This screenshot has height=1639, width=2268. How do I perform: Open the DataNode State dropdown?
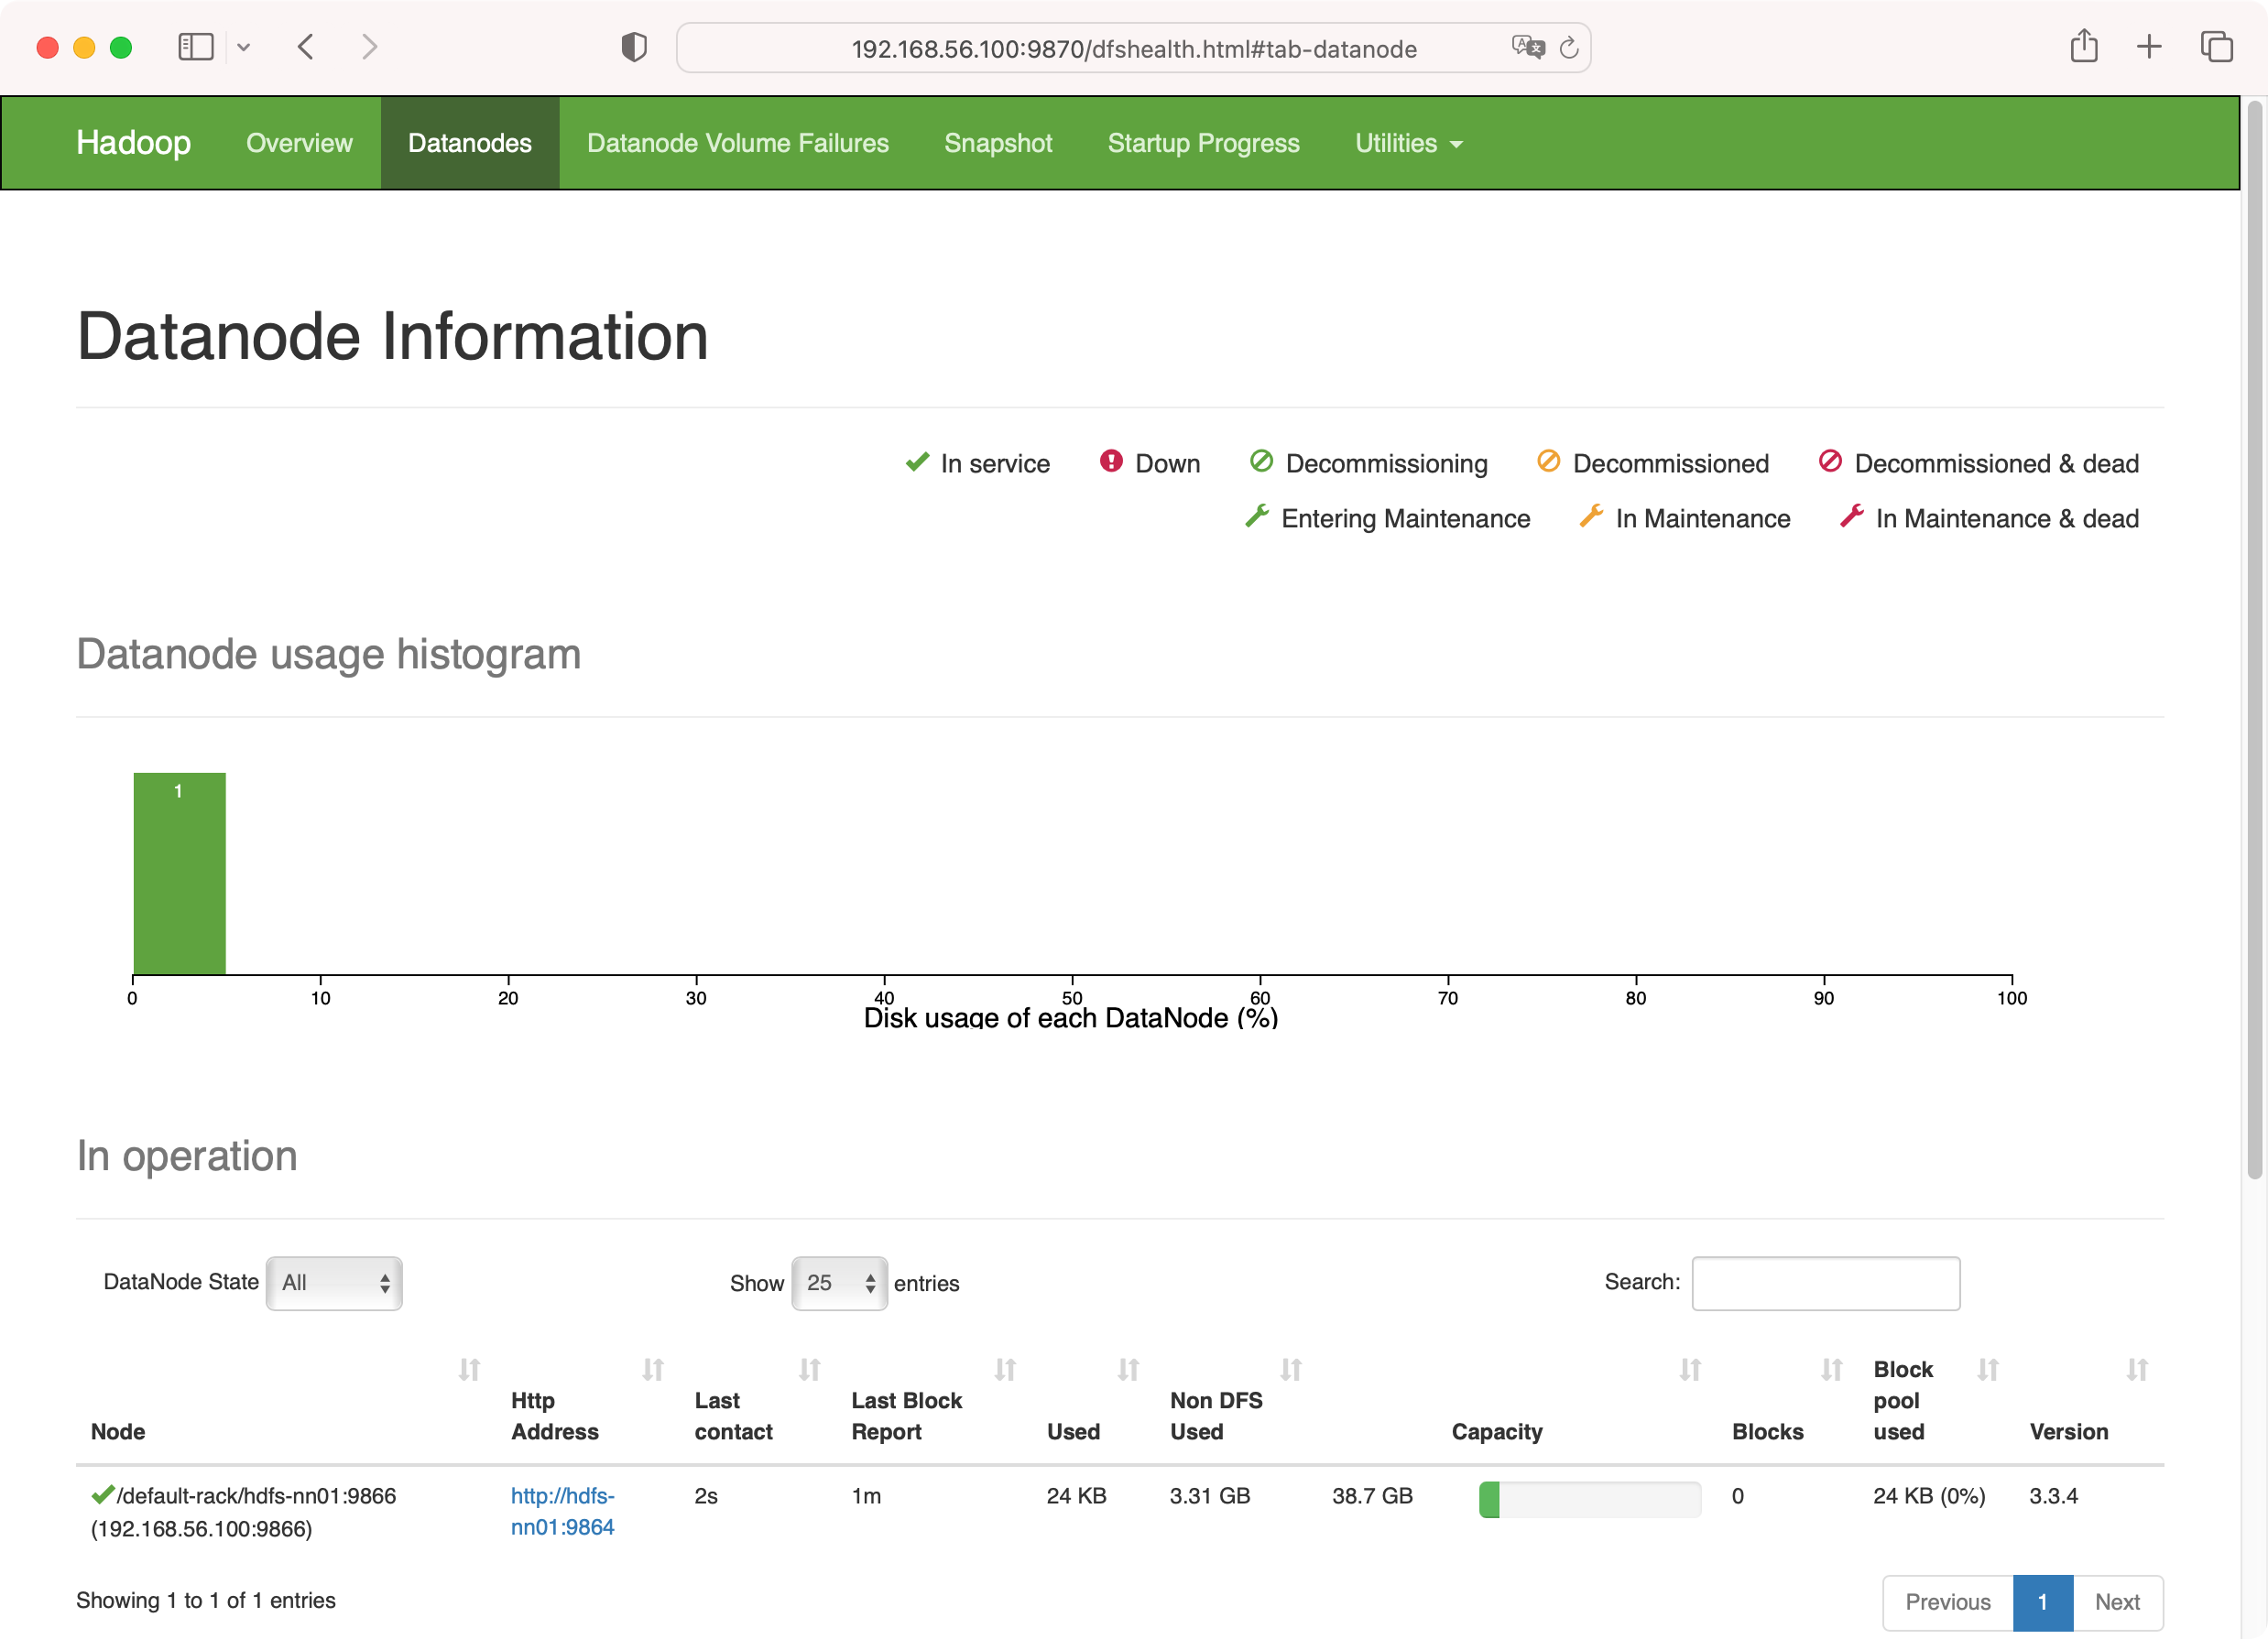334,1282
